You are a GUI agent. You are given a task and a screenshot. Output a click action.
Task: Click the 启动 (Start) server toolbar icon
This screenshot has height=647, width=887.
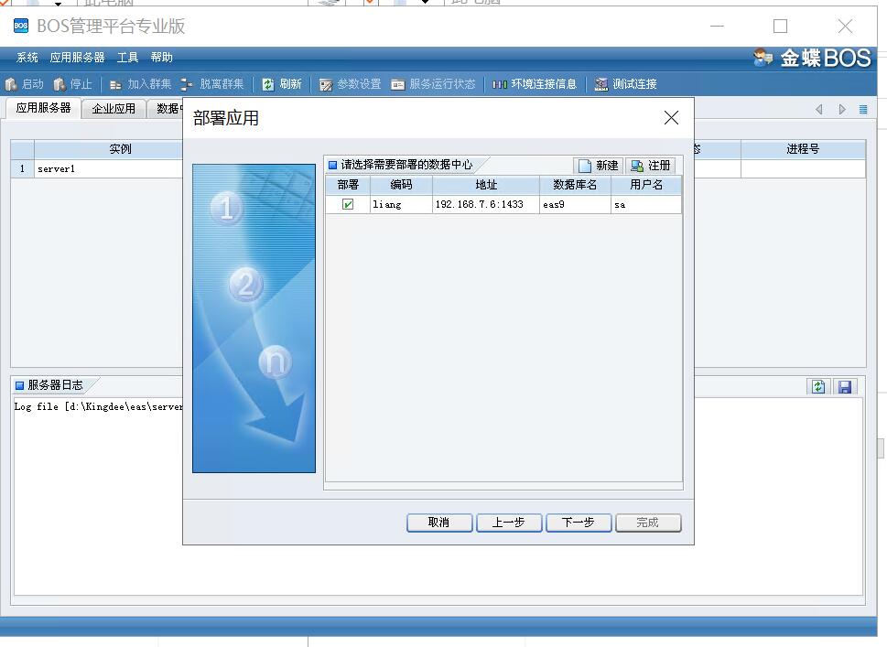click(x=11, y=84)
